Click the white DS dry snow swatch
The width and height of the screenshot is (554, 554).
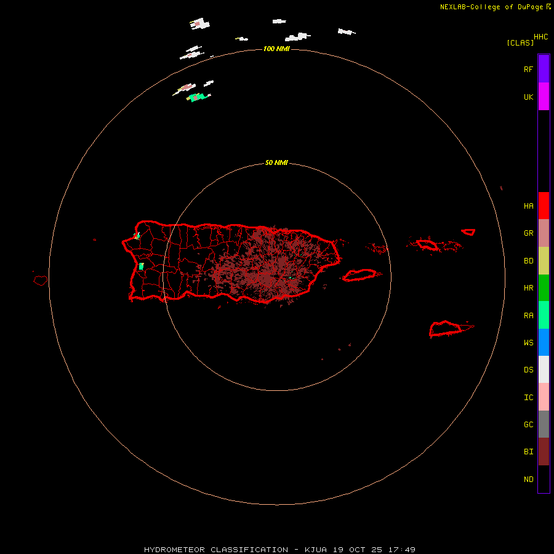(x=544, y=369)
